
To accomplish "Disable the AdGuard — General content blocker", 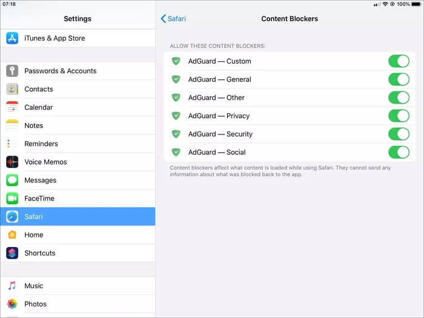I will pos(399,79).
